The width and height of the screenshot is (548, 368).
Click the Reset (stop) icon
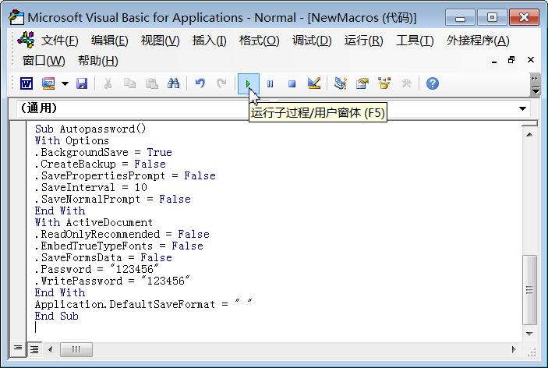coord(292,83)
